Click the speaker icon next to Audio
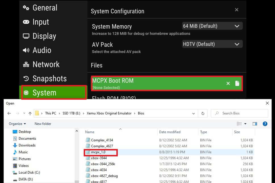Viewport: 275px width, 183px height. [26, 50]
